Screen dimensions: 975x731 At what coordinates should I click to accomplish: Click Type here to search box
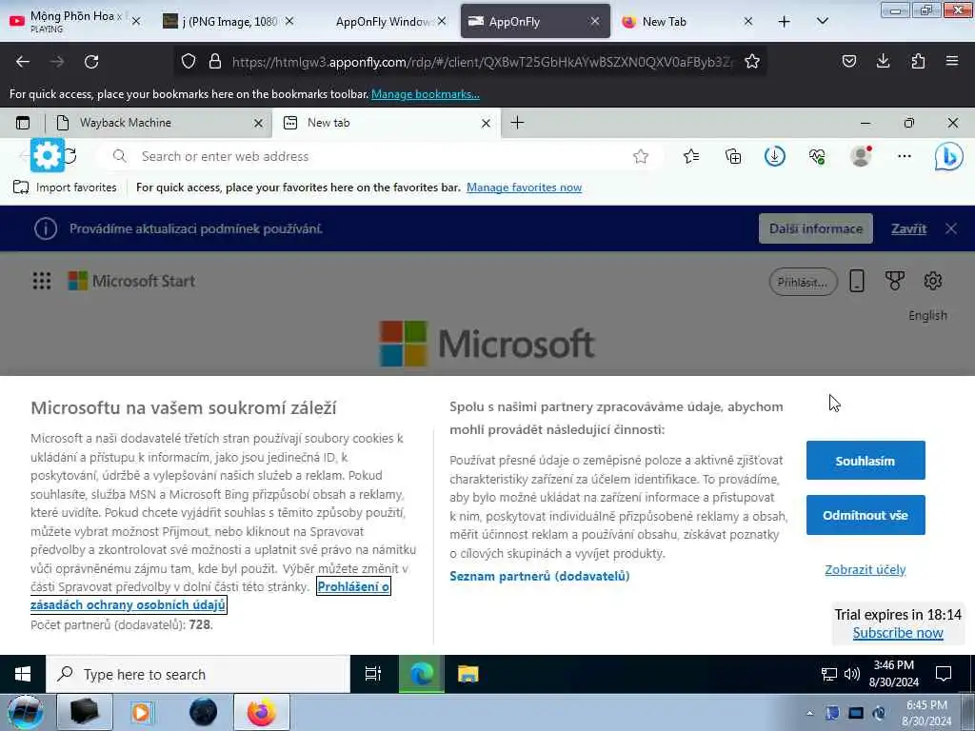(198, 675)
